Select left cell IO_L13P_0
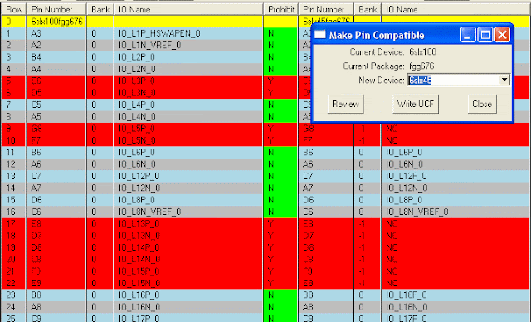 (188, 224)
